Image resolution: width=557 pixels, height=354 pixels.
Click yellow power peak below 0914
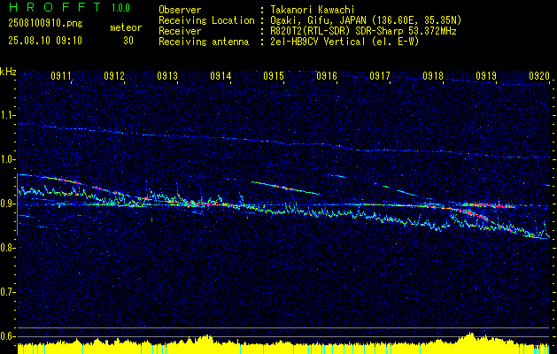pyautogui.click(x=208, y=339)
